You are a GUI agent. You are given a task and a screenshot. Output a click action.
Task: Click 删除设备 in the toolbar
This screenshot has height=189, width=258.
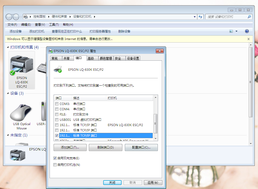(x=124, y=31)
